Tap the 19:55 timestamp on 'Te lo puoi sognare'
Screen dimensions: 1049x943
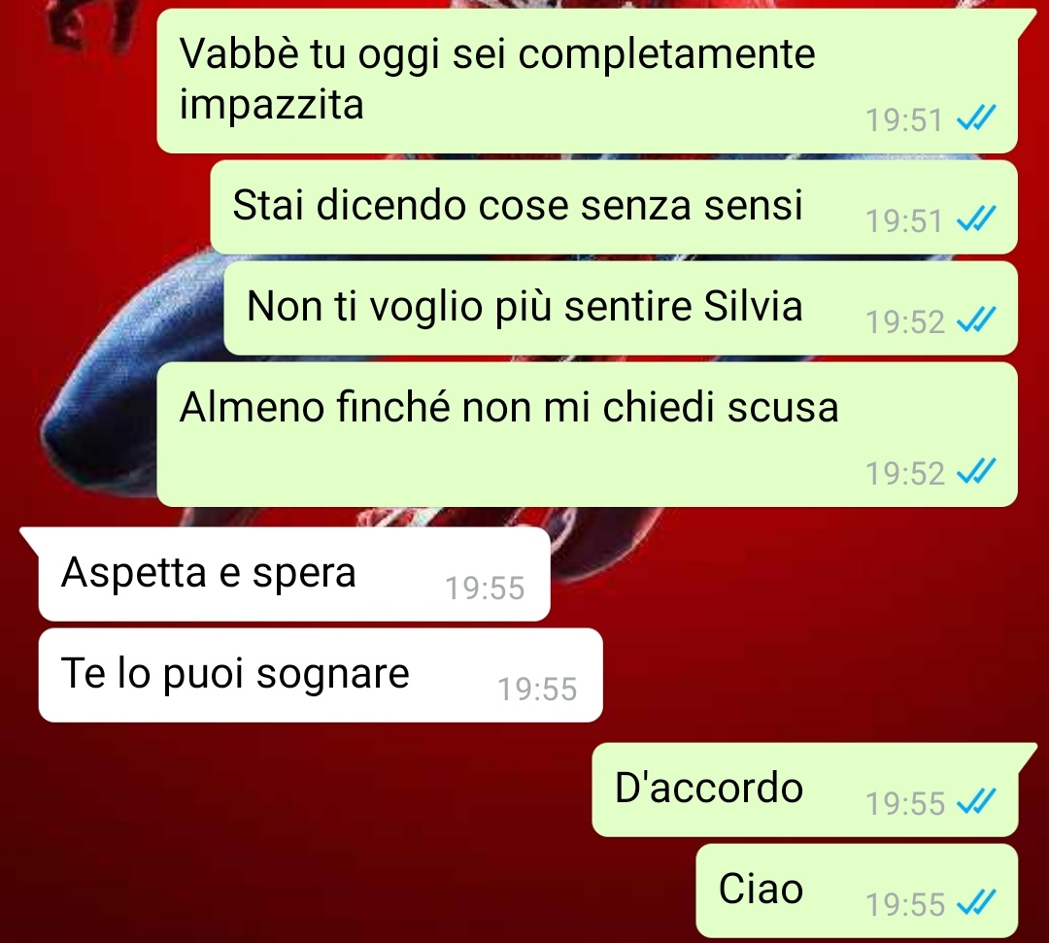(x=537, y=690)
